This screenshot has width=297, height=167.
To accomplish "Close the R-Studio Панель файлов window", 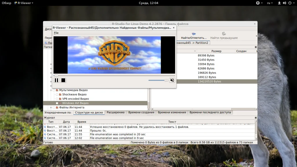I will click(255, 24).
